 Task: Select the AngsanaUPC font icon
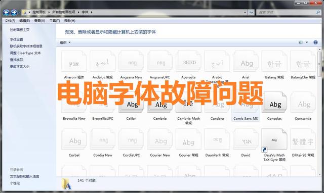(x=160, y=62)
